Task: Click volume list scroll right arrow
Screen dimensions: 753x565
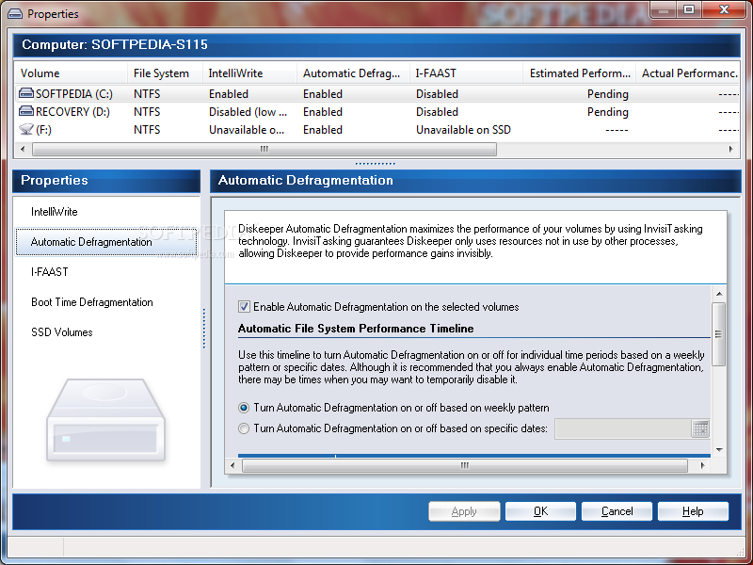Action: (x=731, y=150)
